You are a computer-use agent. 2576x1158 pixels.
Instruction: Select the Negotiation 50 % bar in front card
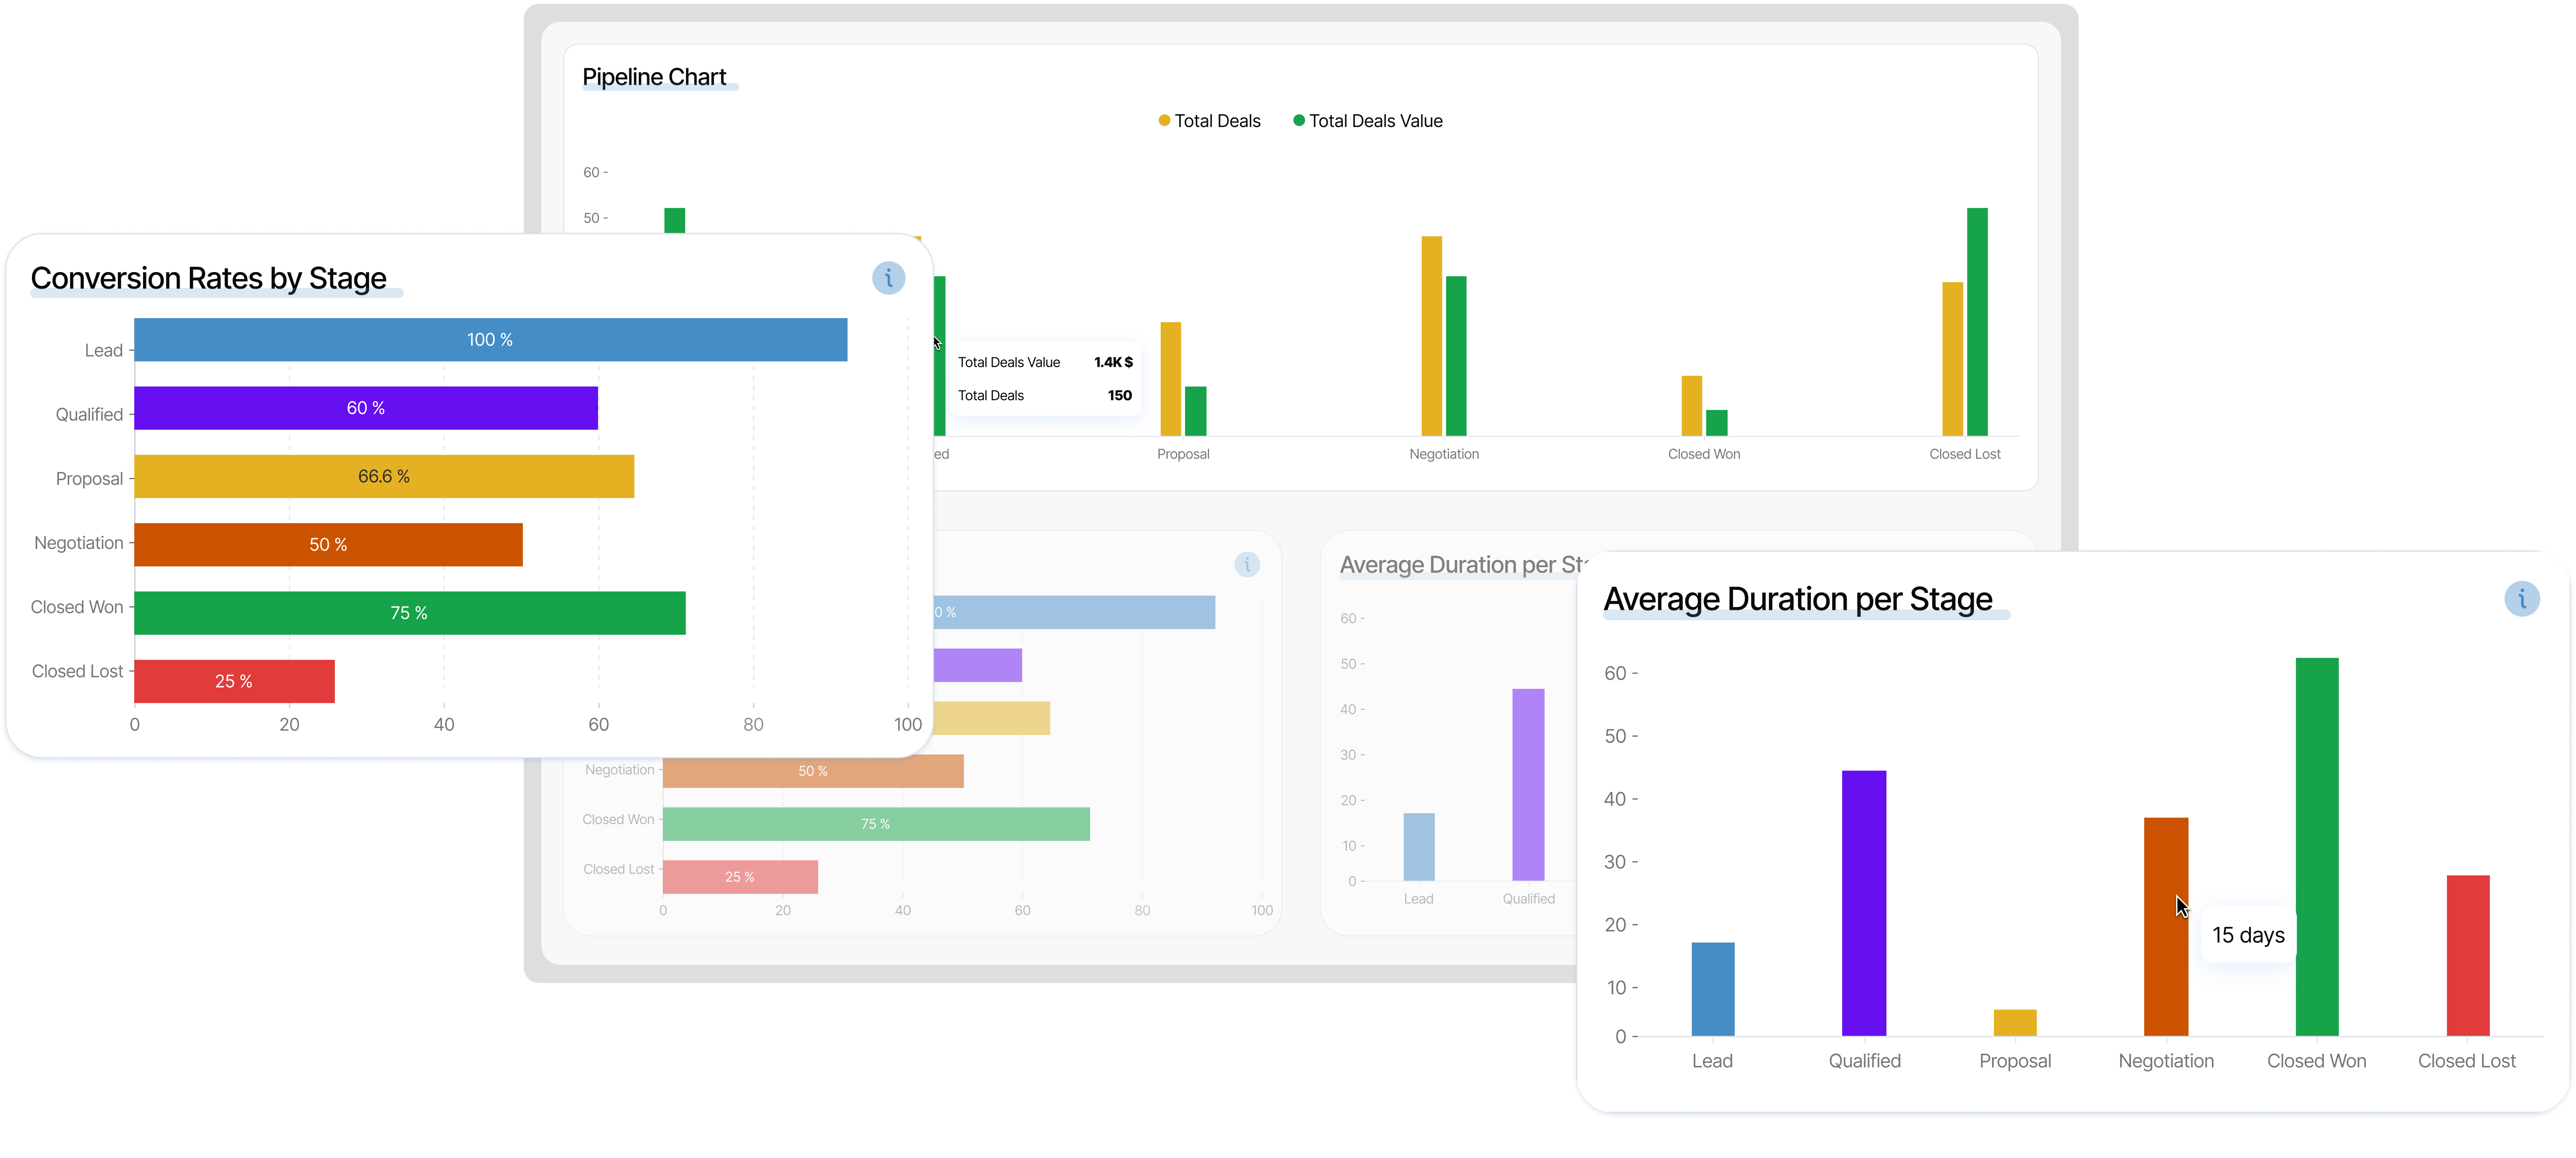point(328,544)
